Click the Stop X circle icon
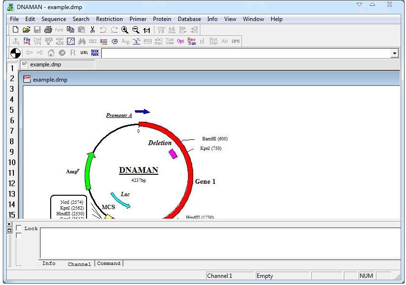Screen dimensions: 406x285 coord(62,53)
